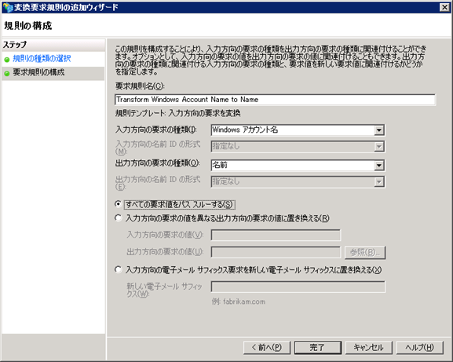Click green bullet beside 要求規則の構成 step

click(x=7, y=74)
